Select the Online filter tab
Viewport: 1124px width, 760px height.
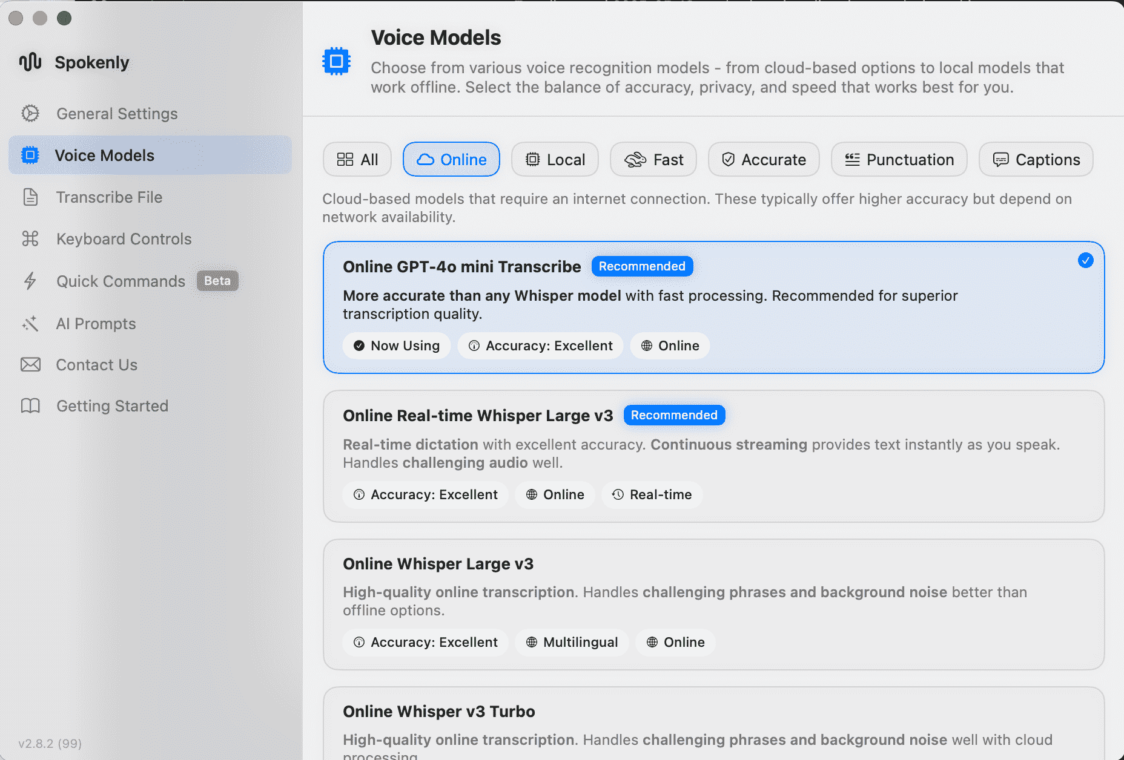tap(451, 160)
